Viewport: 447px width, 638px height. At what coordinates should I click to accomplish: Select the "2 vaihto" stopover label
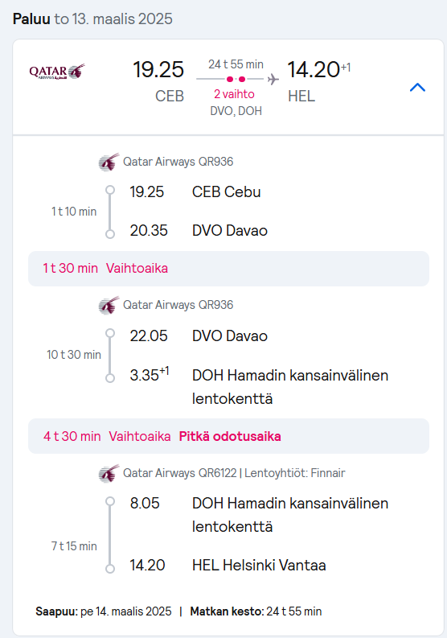coord(234,94)
